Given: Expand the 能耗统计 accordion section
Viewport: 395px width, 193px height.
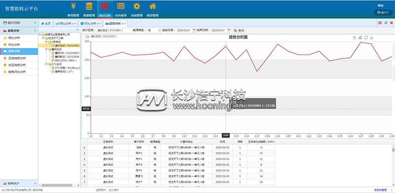Looking at the screenshot, I should click(35, 183).
